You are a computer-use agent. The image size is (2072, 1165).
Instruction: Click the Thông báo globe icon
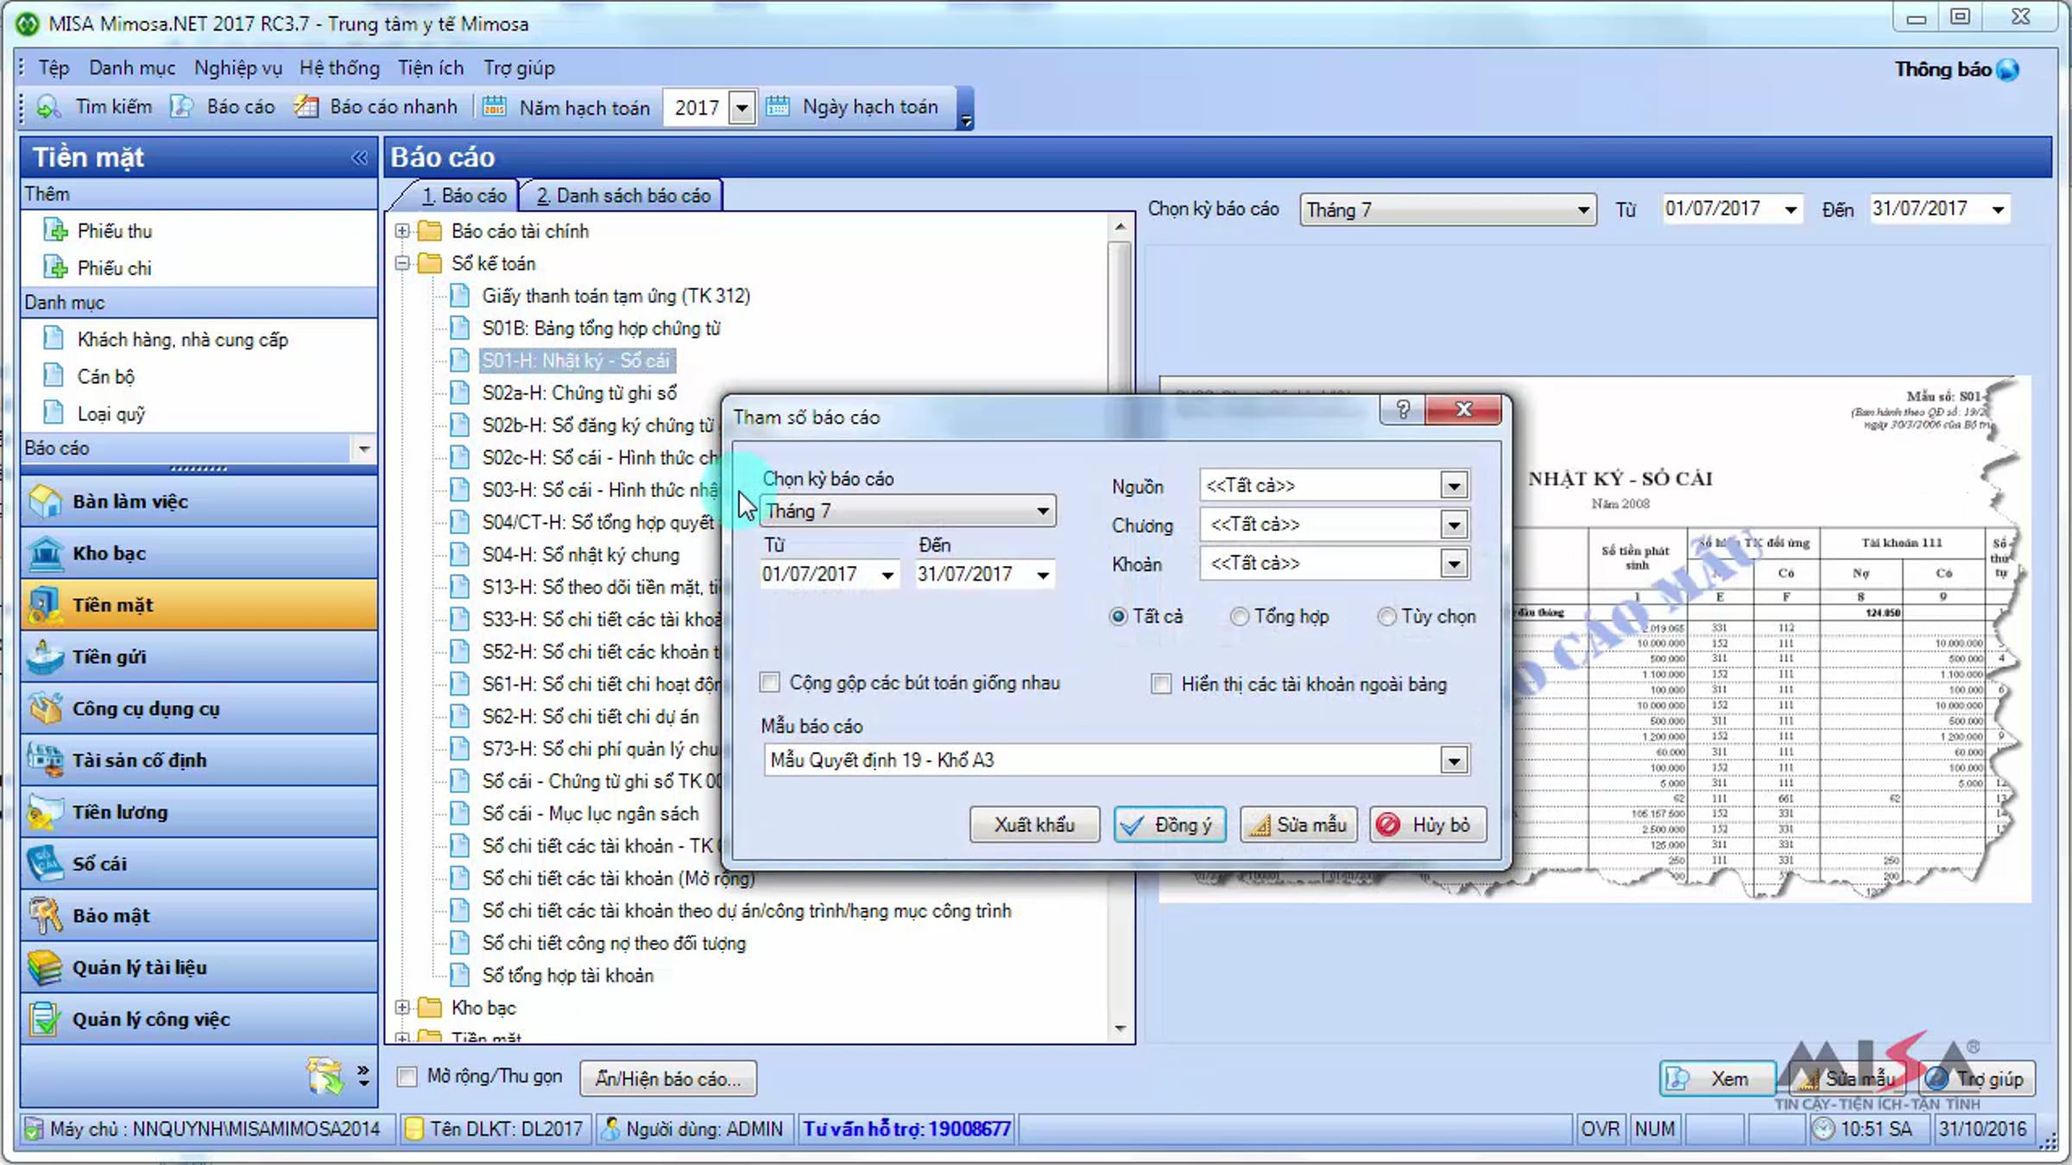coord(2008,70)
